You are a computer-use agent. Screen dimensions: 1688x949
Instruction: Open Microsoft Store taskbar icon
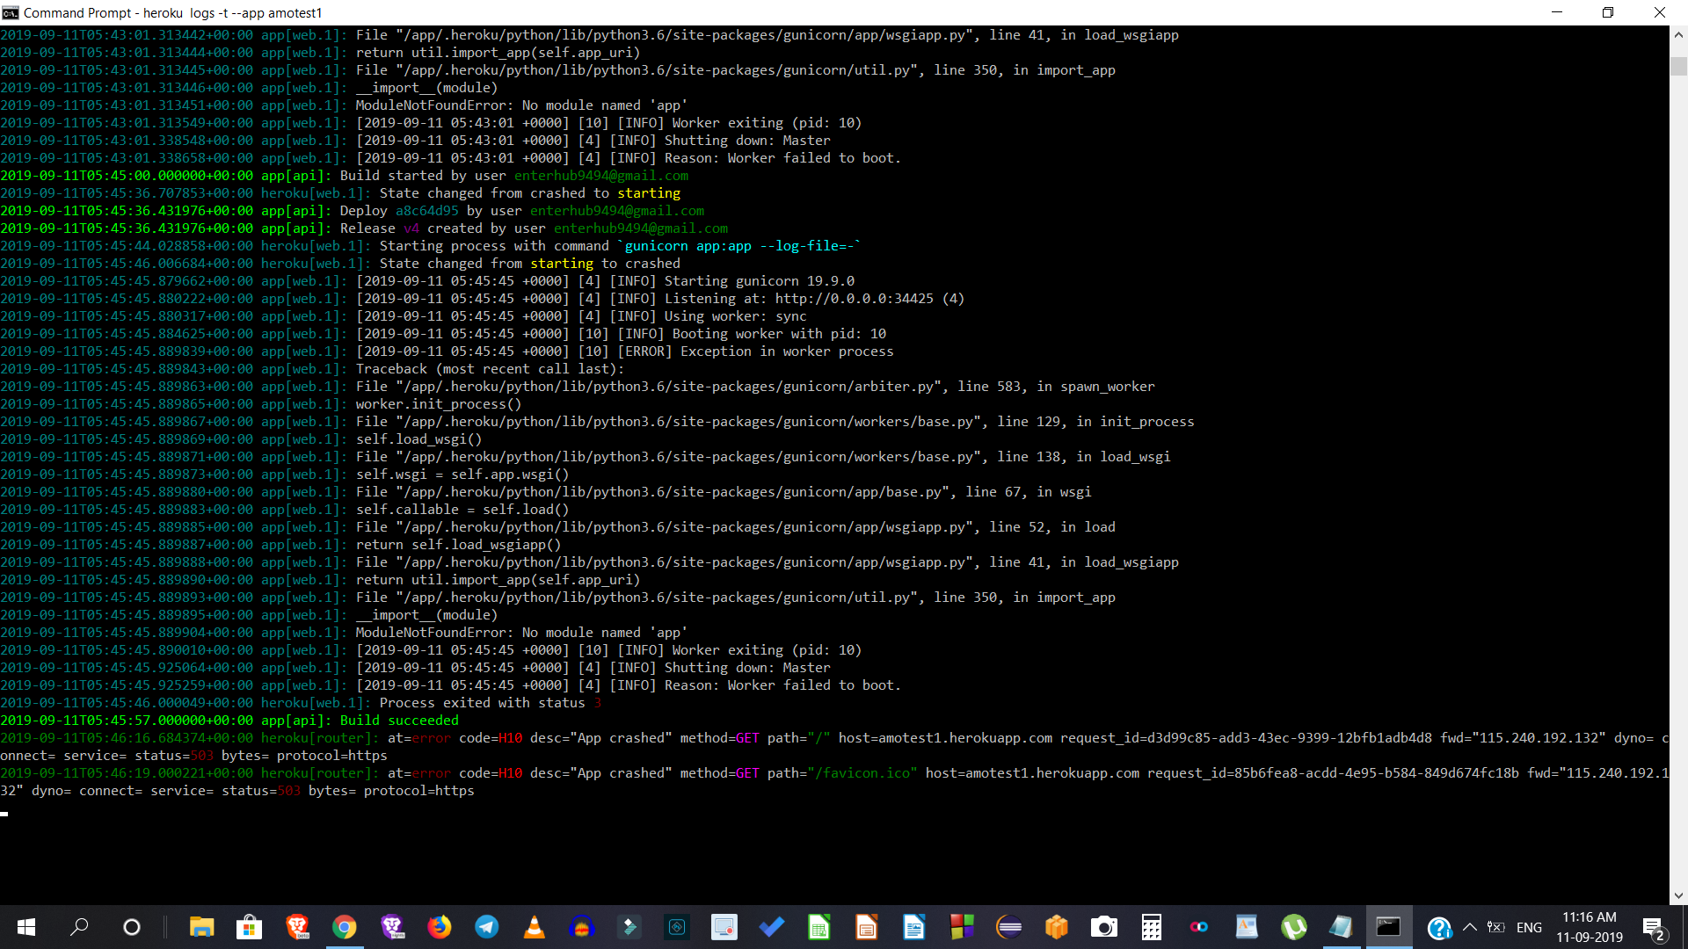point(250,927)
